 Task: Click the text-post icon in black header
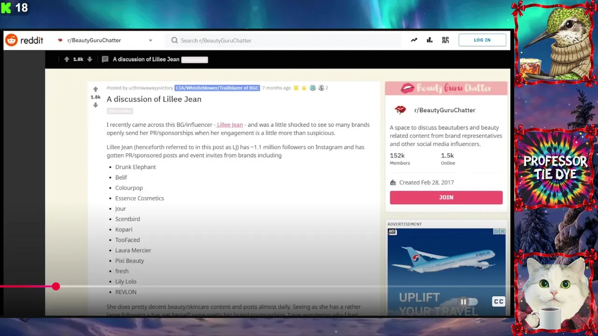coord(105,59)
